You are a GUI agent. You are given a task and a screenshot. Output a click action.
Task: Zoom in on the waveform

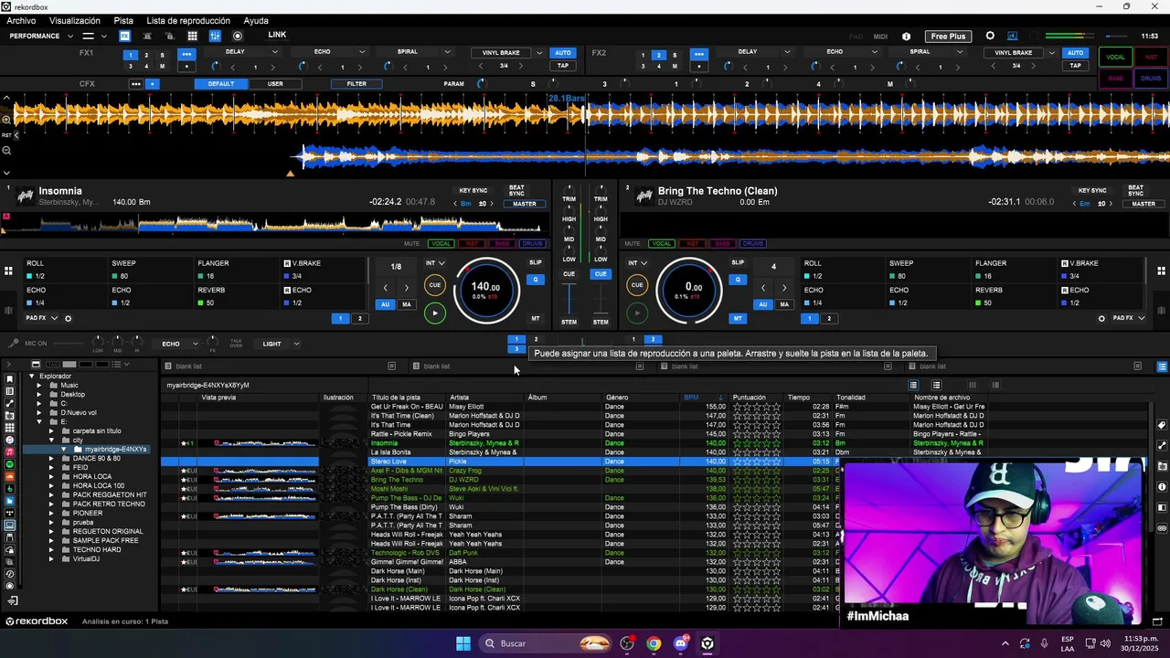[6, 120]
